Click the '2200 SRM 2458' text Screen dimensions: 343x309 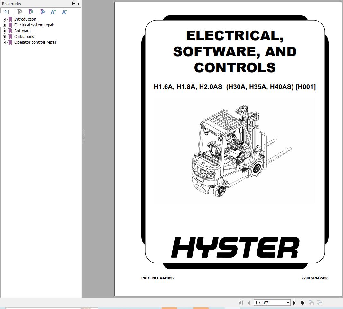(x=315, y=278)
